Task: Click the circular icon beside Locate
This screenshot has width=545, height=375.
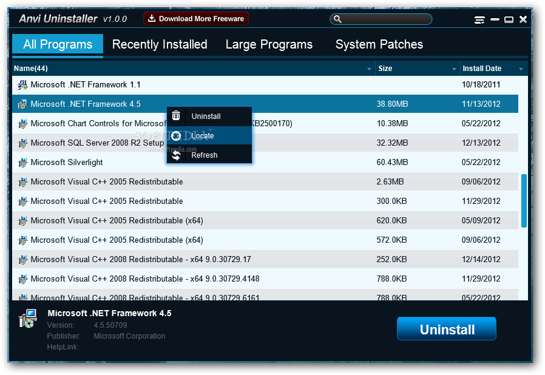Action: point(176,136)
